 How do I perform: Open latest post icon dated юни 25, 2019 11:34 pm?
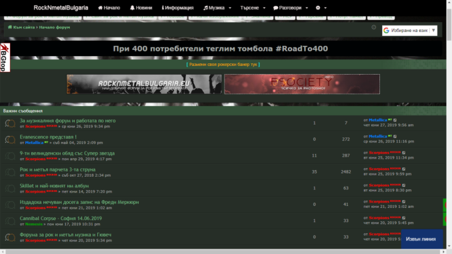click(403, 153)
